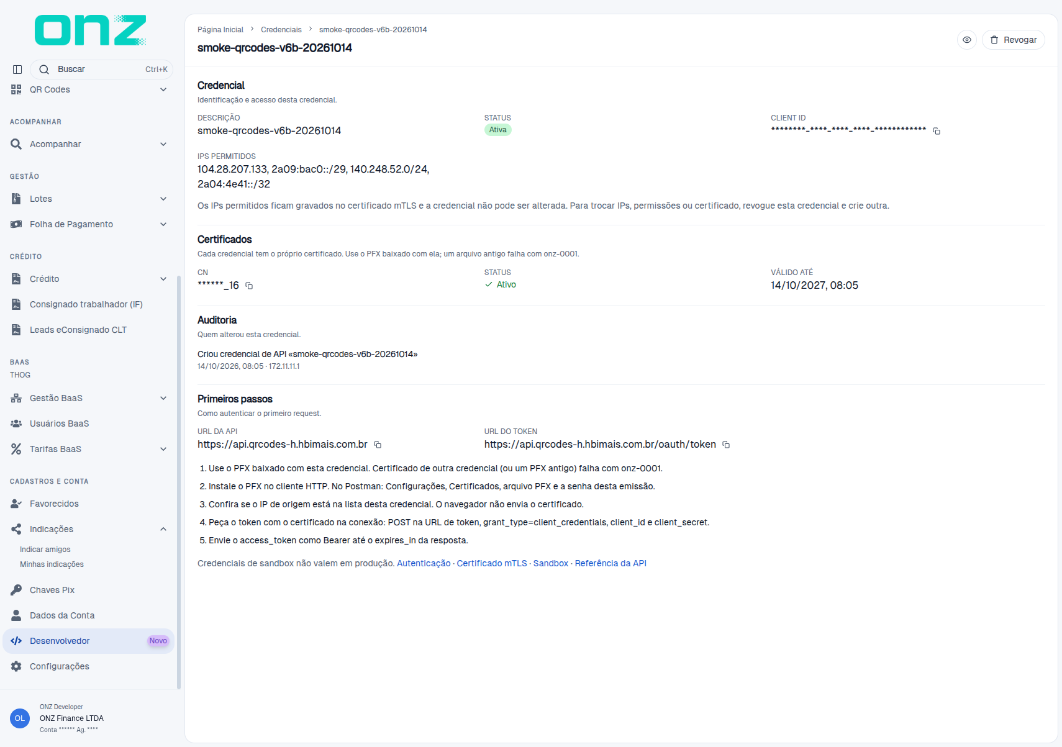Open the Certificado mTLS link
Image resolution: width=1062 pixels, height=747 pixels.
(x=492, y=563)
